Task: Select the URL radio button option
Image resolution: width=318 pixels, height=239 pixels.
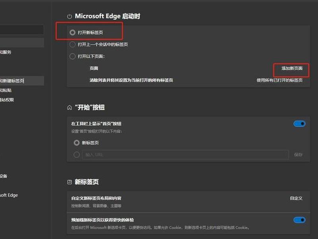Action: (x=76, y=155)
